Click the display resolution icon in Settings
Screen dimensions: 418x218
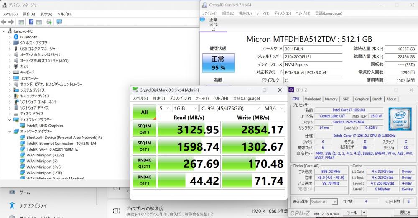[117, 211]
